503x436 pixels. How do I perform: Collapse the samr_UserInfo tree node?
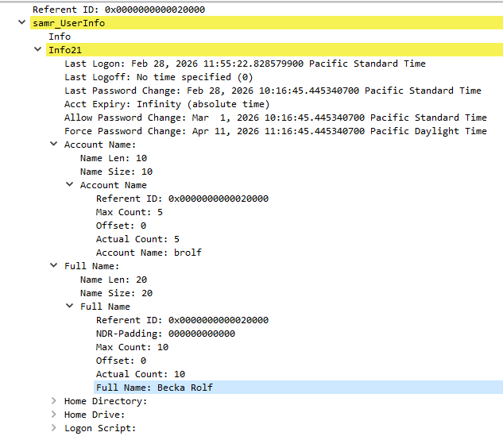tap(21, 22)
